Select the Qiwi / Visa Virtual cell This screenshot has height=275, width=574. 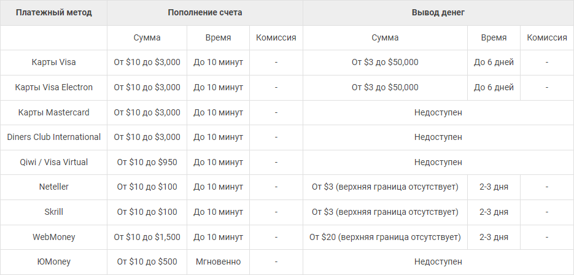click(53, 162)
